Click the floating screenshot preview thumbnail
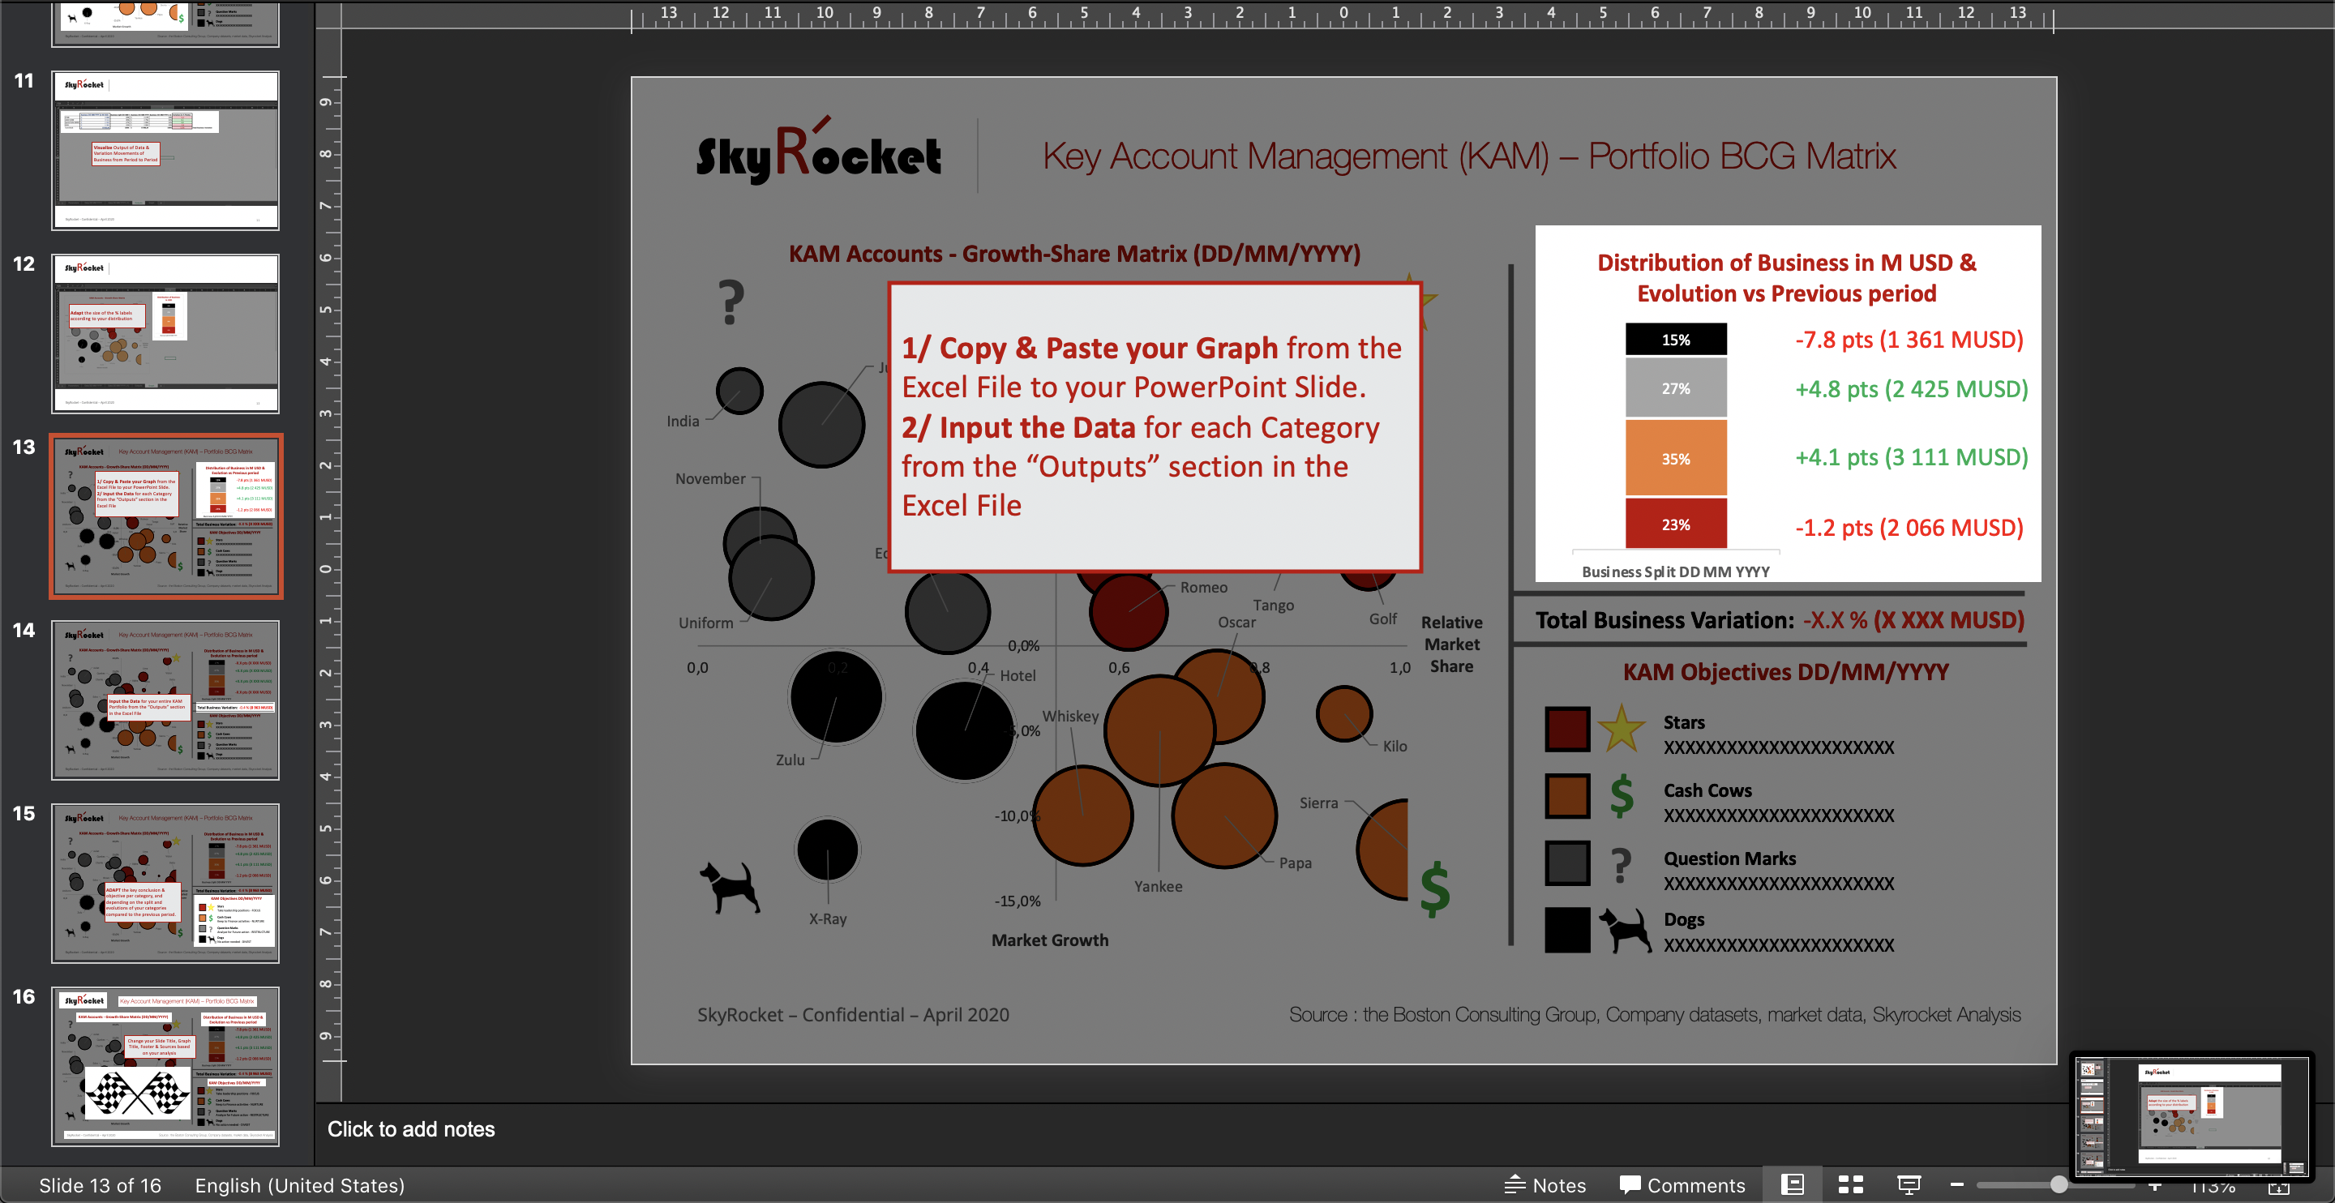This screenshot has width=2335, height=1203. click(2191, 1117)
